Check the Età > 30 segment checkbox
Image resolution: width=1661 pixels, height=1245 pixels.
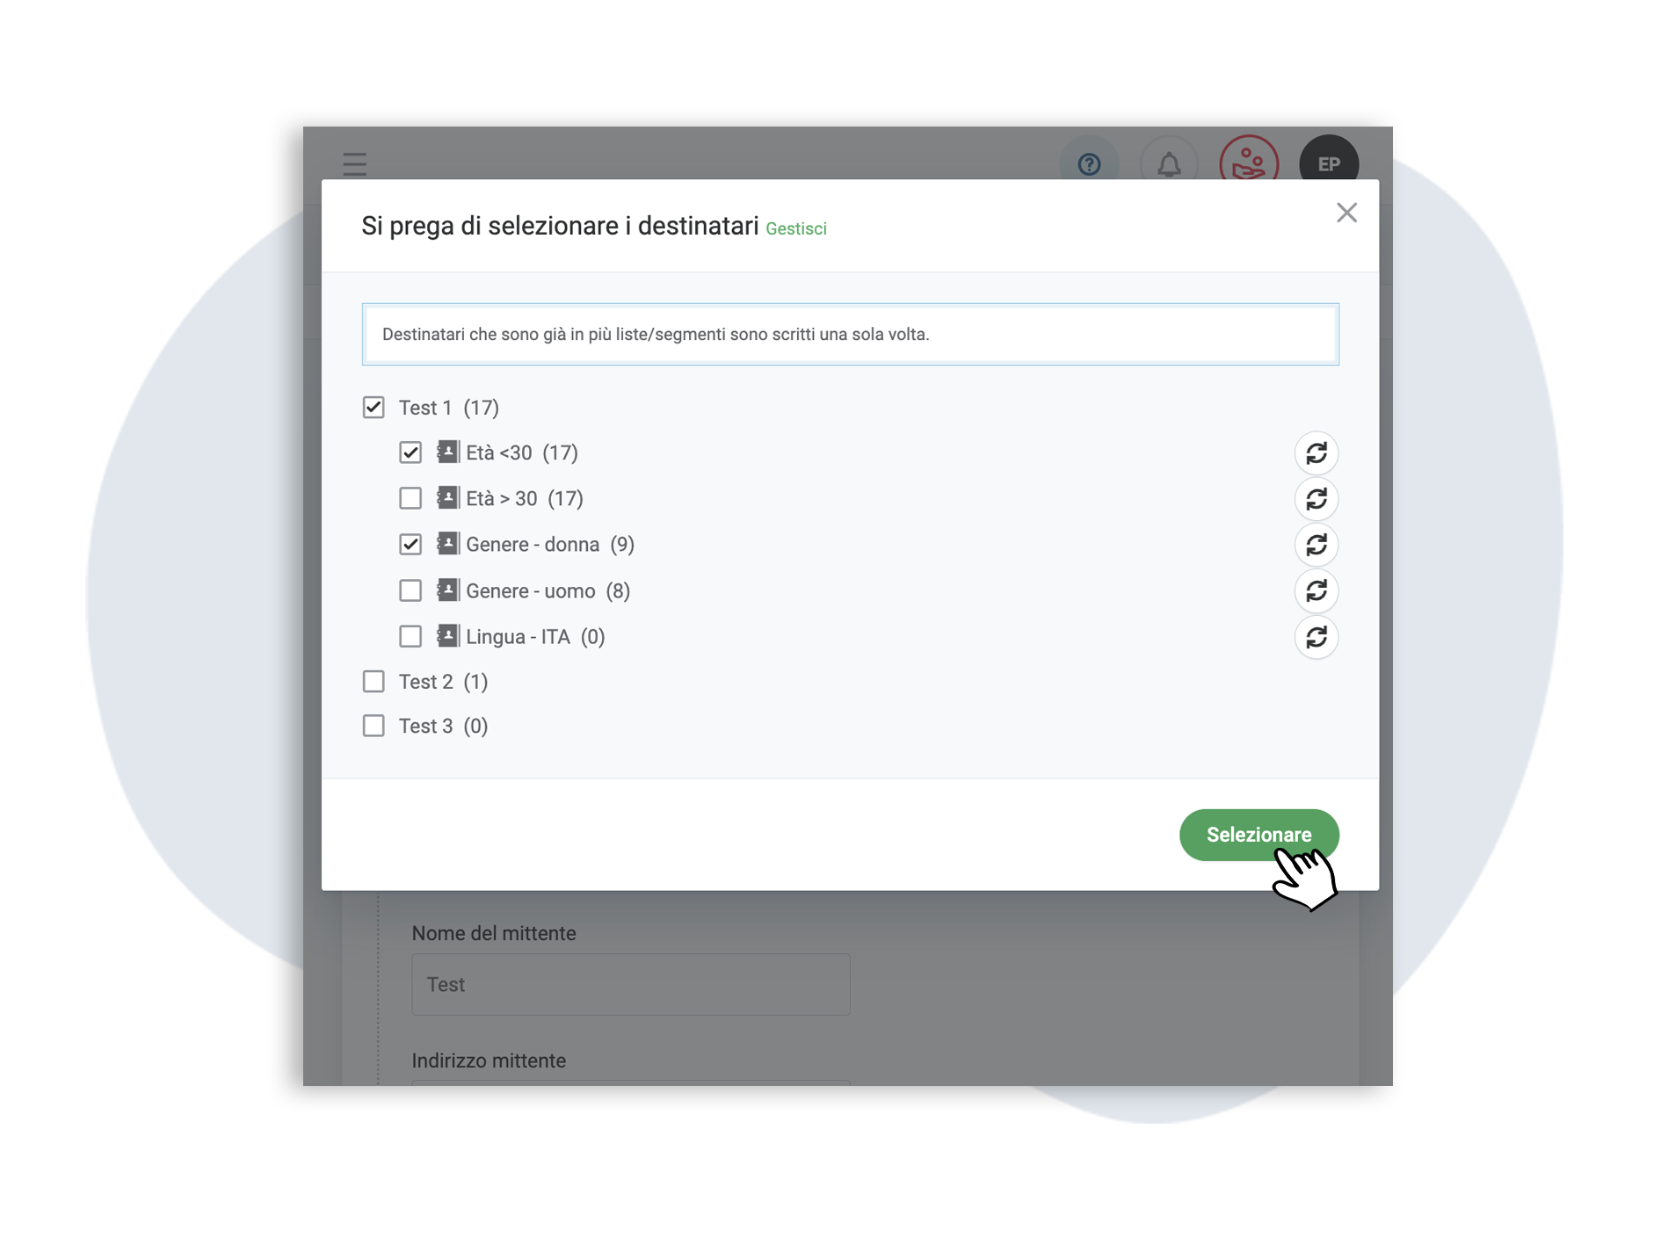[x=410, y=498]
